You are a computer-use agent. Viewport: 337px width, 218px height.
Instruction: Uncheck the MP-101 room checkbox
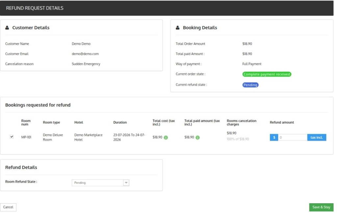[12, 137]
